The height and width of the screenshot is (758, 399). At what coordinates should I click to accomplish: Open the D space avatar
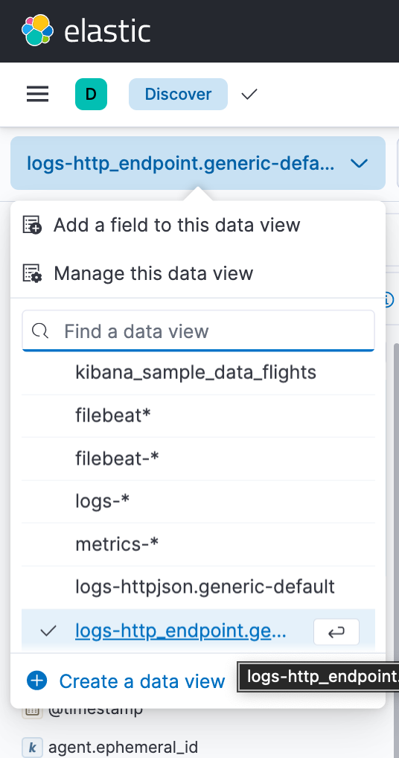[91, 94]
